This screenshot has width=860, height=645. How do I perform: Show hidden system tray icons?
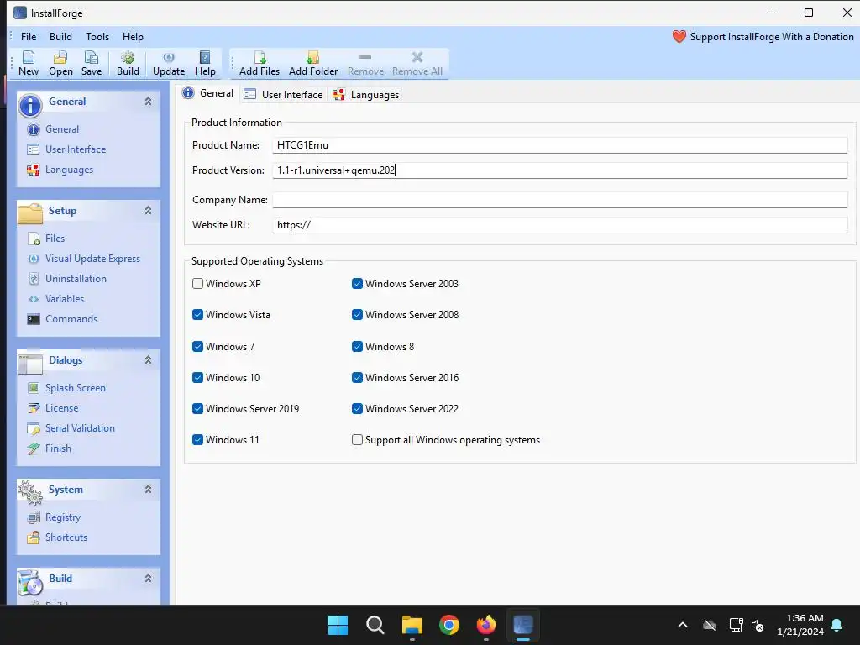click(x=682, y=625)
